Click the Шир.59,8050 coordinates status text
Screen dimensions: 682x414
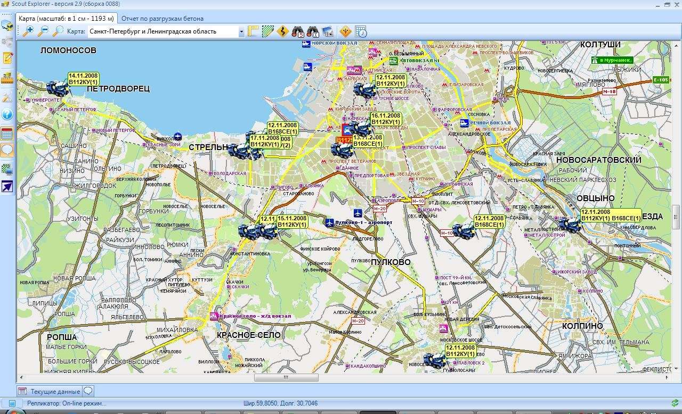[x=281, y=403]
